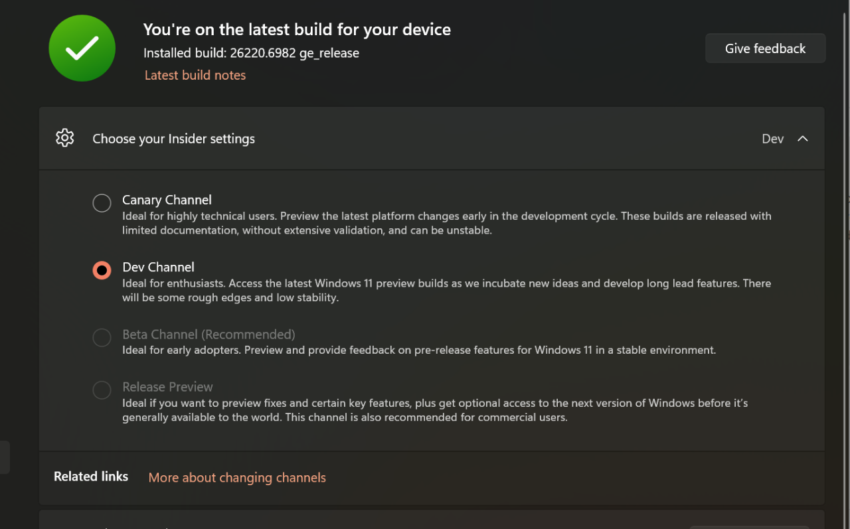Open More about changing channels link
Screen dimensions: 850x529
pos(237,477)
